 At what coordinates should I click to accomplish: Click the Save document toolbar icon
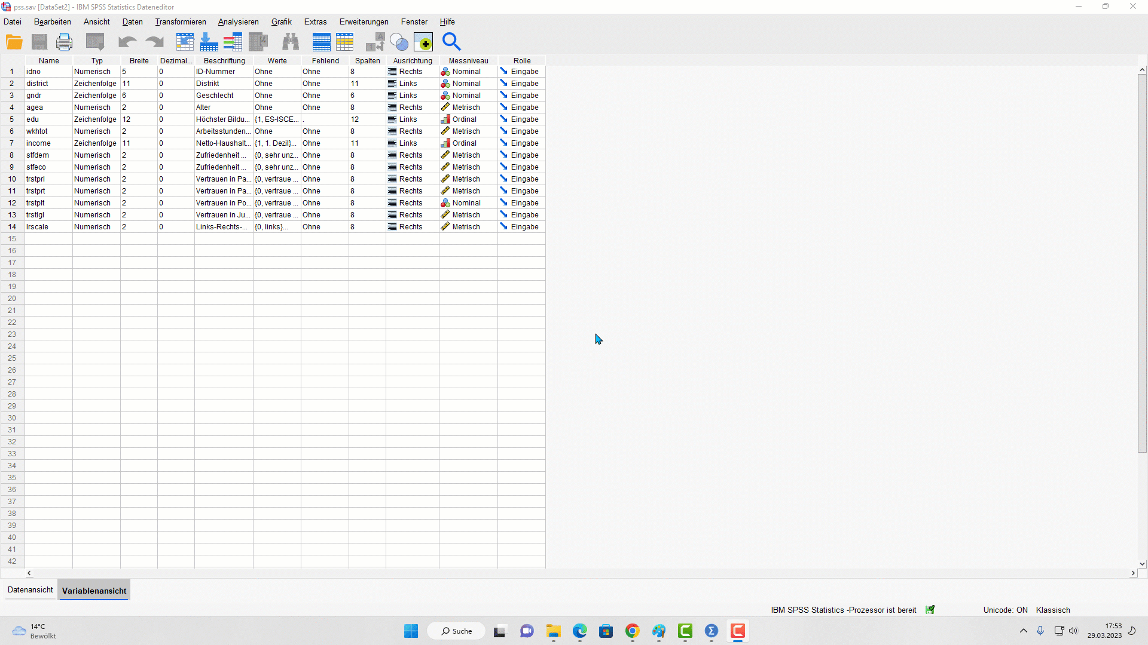[x=39, y=42]
